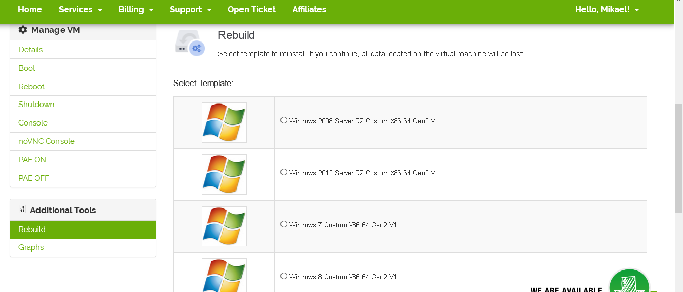
Task: Open the Affiliates page
Action: click(x=309, y=9)
